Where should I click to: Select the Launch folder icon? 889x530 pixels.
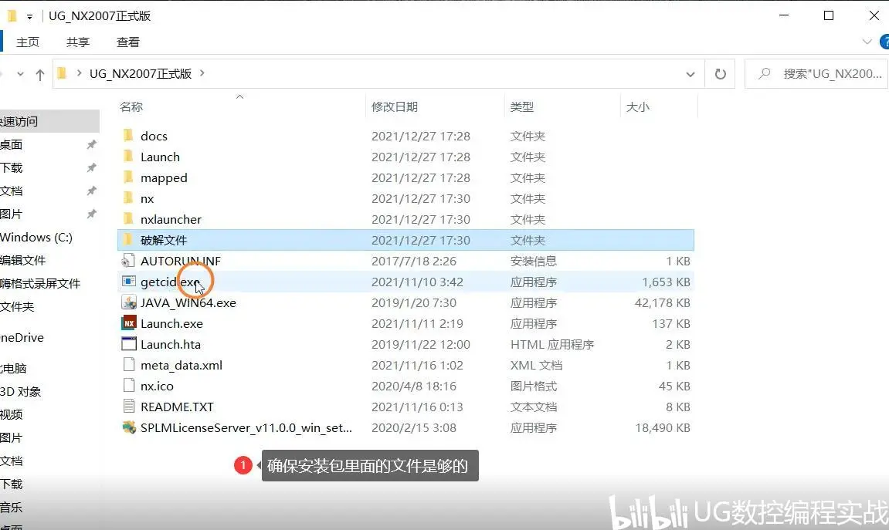(129, 157)
